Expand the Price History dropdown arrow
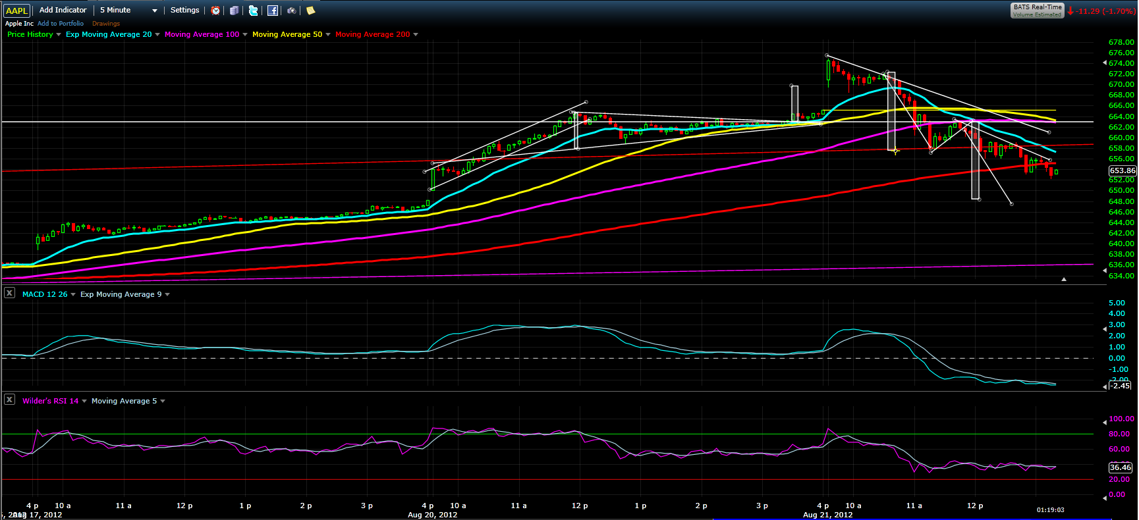Image resolution: width=1139 pixels, height=520 pixels. coord(59,34)
